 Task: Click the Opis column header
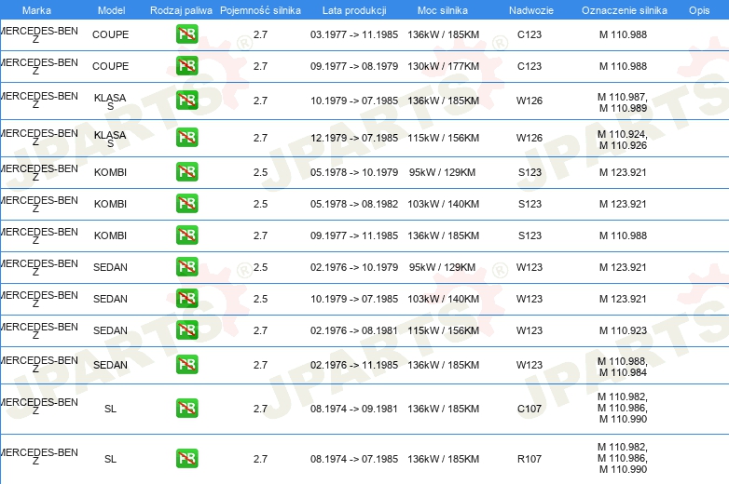[x=699, y=10]
